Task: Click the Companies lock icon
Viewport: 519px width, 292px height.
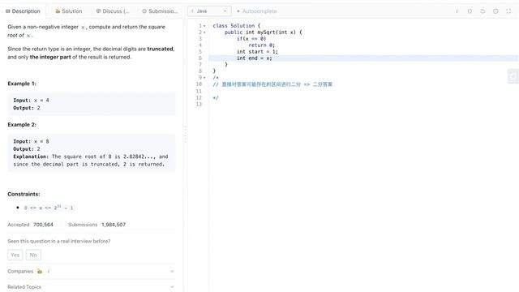Action: click(x=40, y=271)
